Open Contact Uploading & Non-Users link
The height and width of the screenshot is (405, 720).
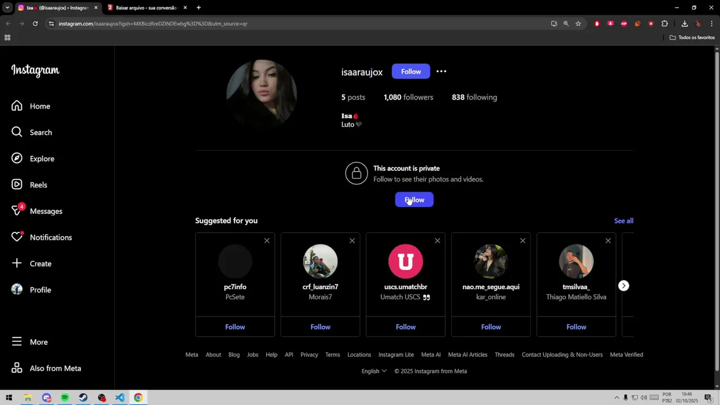[x=562, y=355]
